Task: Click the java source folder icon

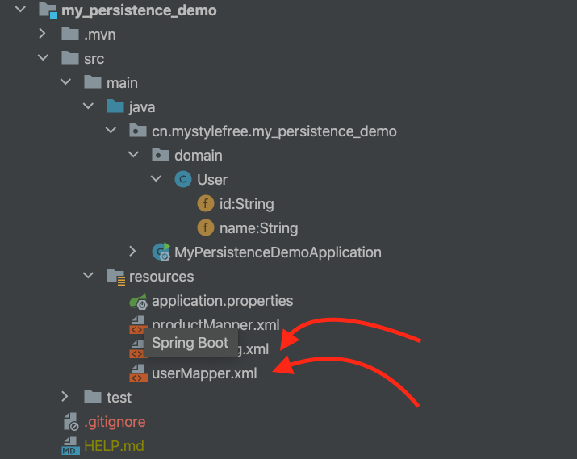Action: pyautogui.click(x=115, y=107)
